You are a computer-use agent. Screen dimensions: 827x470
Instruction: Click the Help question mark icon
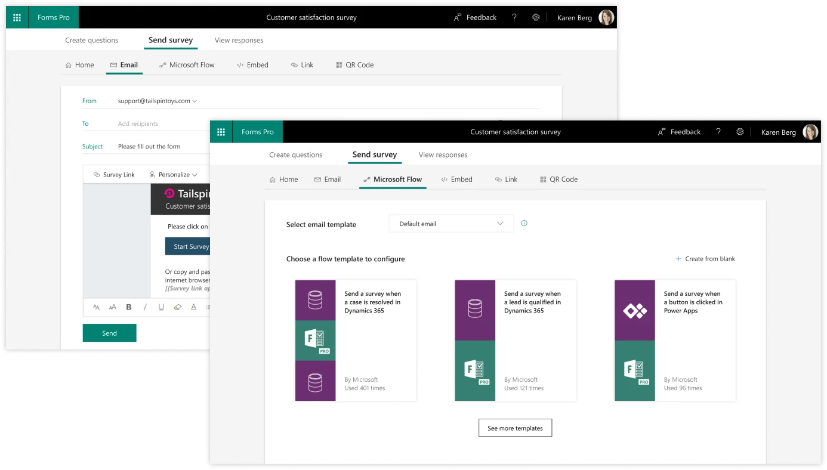pyautogui.click(x=718, y=131)
